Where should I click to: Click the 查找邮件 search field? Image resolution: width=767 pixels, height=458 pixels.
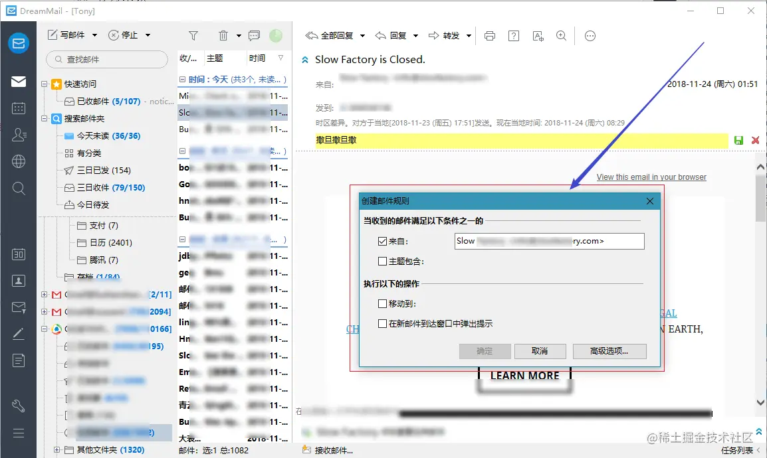107,60
